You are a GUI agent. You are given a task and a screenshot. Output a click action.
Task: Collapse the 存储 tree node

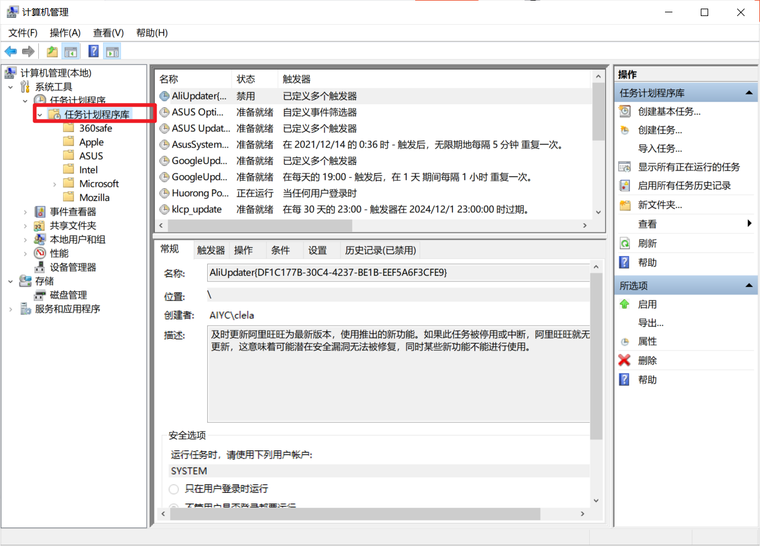pos(10,281)
